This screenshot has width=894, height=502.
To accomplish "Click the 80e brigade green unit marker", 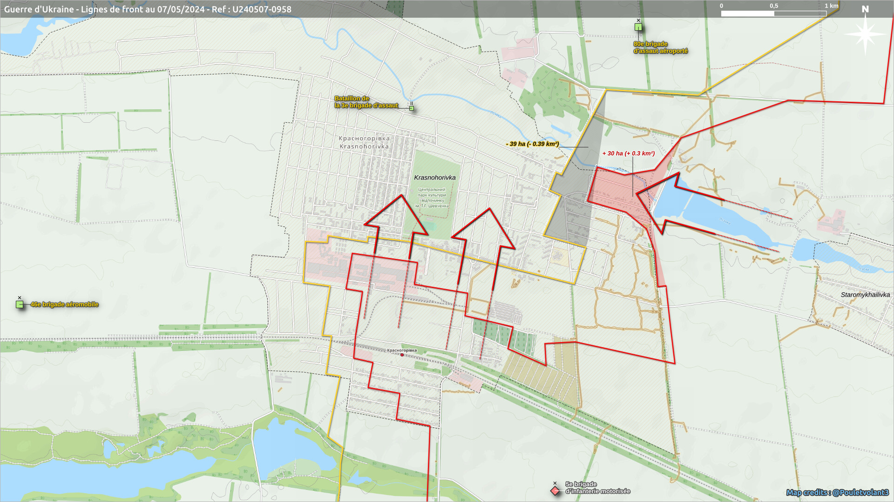I will [x=638, y=27].
